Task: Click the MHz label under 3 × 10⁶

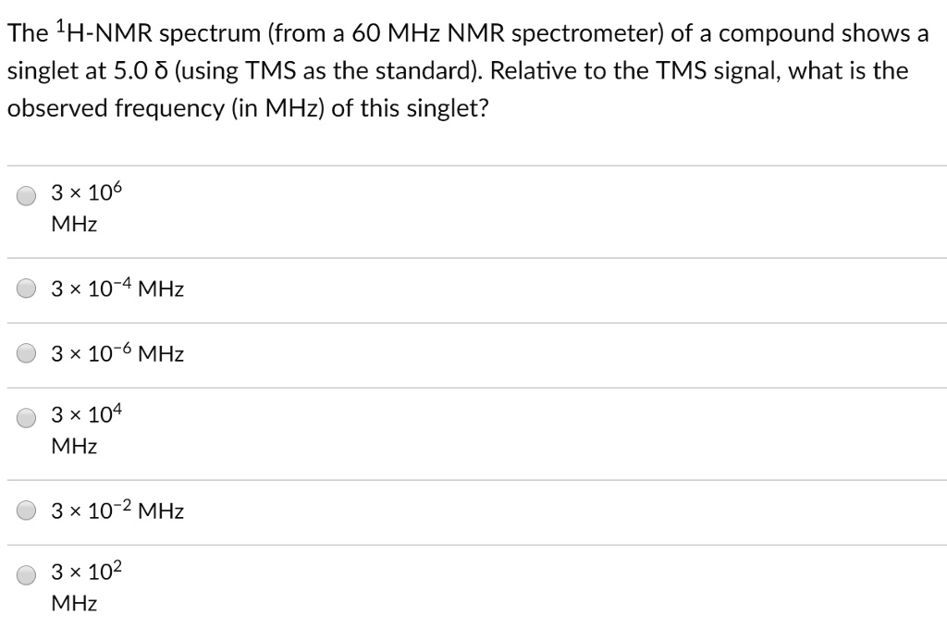Action: tap(74, 223)
